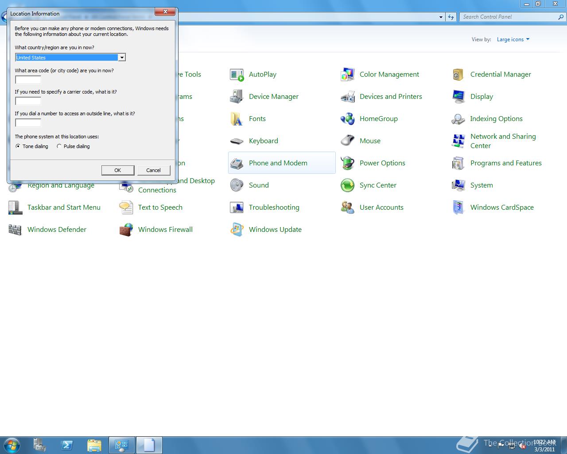Open Text to Speech icon
Image resolution: width=567 pixels, height=454 pixels.
click(x=126, y=207)
